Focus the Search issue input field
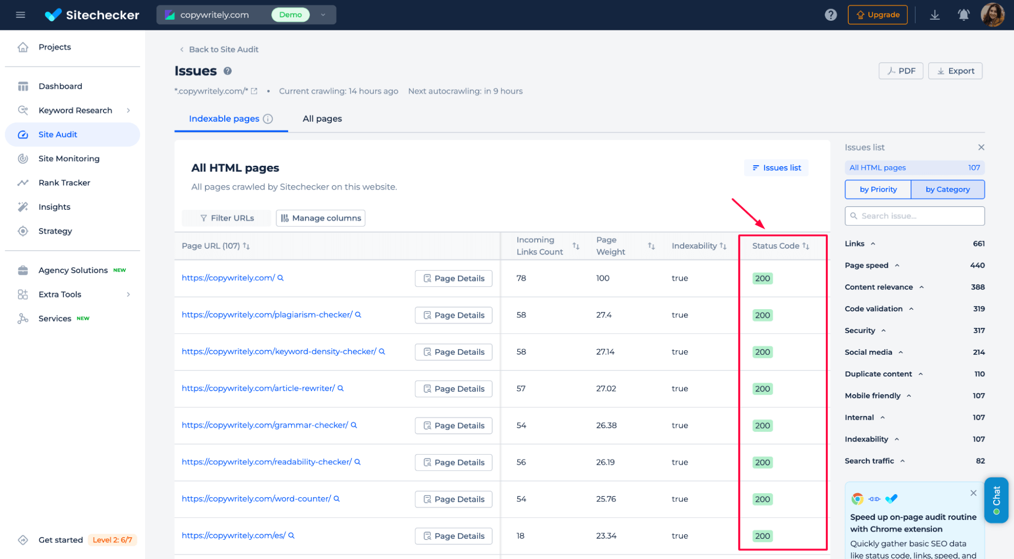Viewport: 1014px width, 559px height. tap(915, 216)
